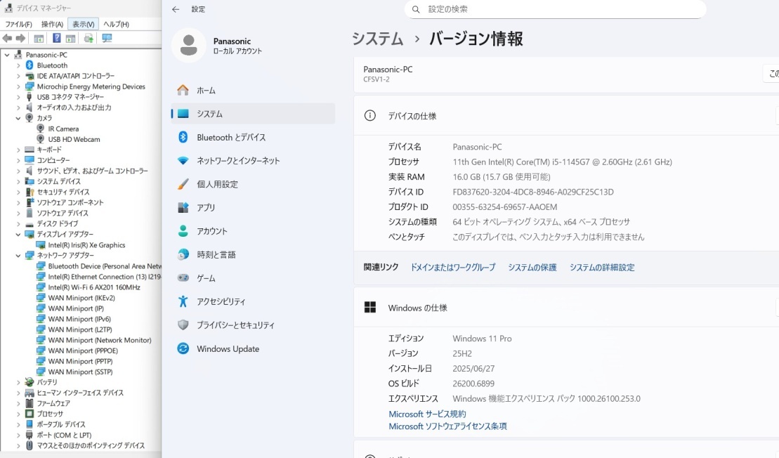The height and width of the screenshot is (458, 779).
Task: Click the search magnifier icon in Settings
Action: pyautogui.click(x=416, y=9)
